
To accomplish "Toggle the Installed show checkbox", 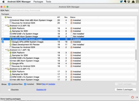I will [25, 84].
